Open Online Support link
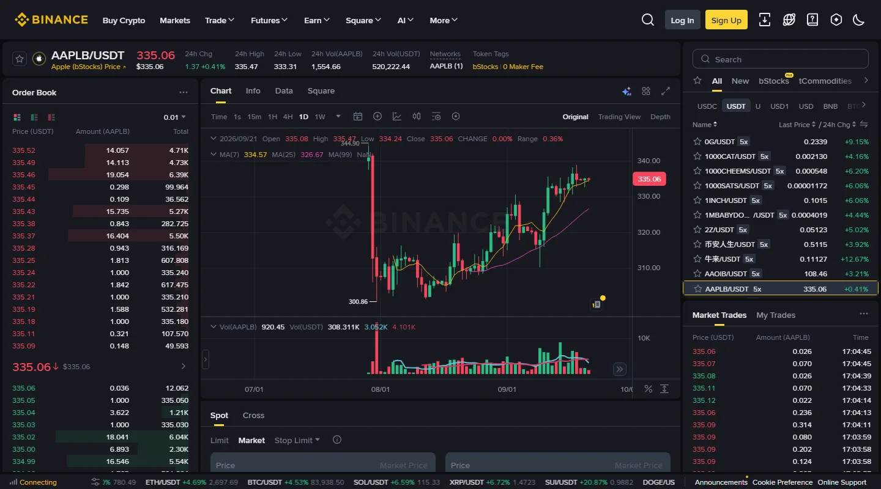The image size is (881, 489). [x=842, y=482]
